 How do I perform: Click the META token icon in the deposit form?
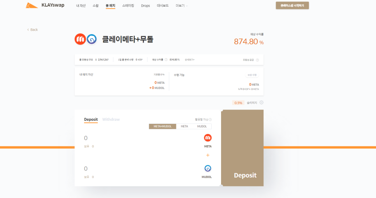click(x=208, y=138)
